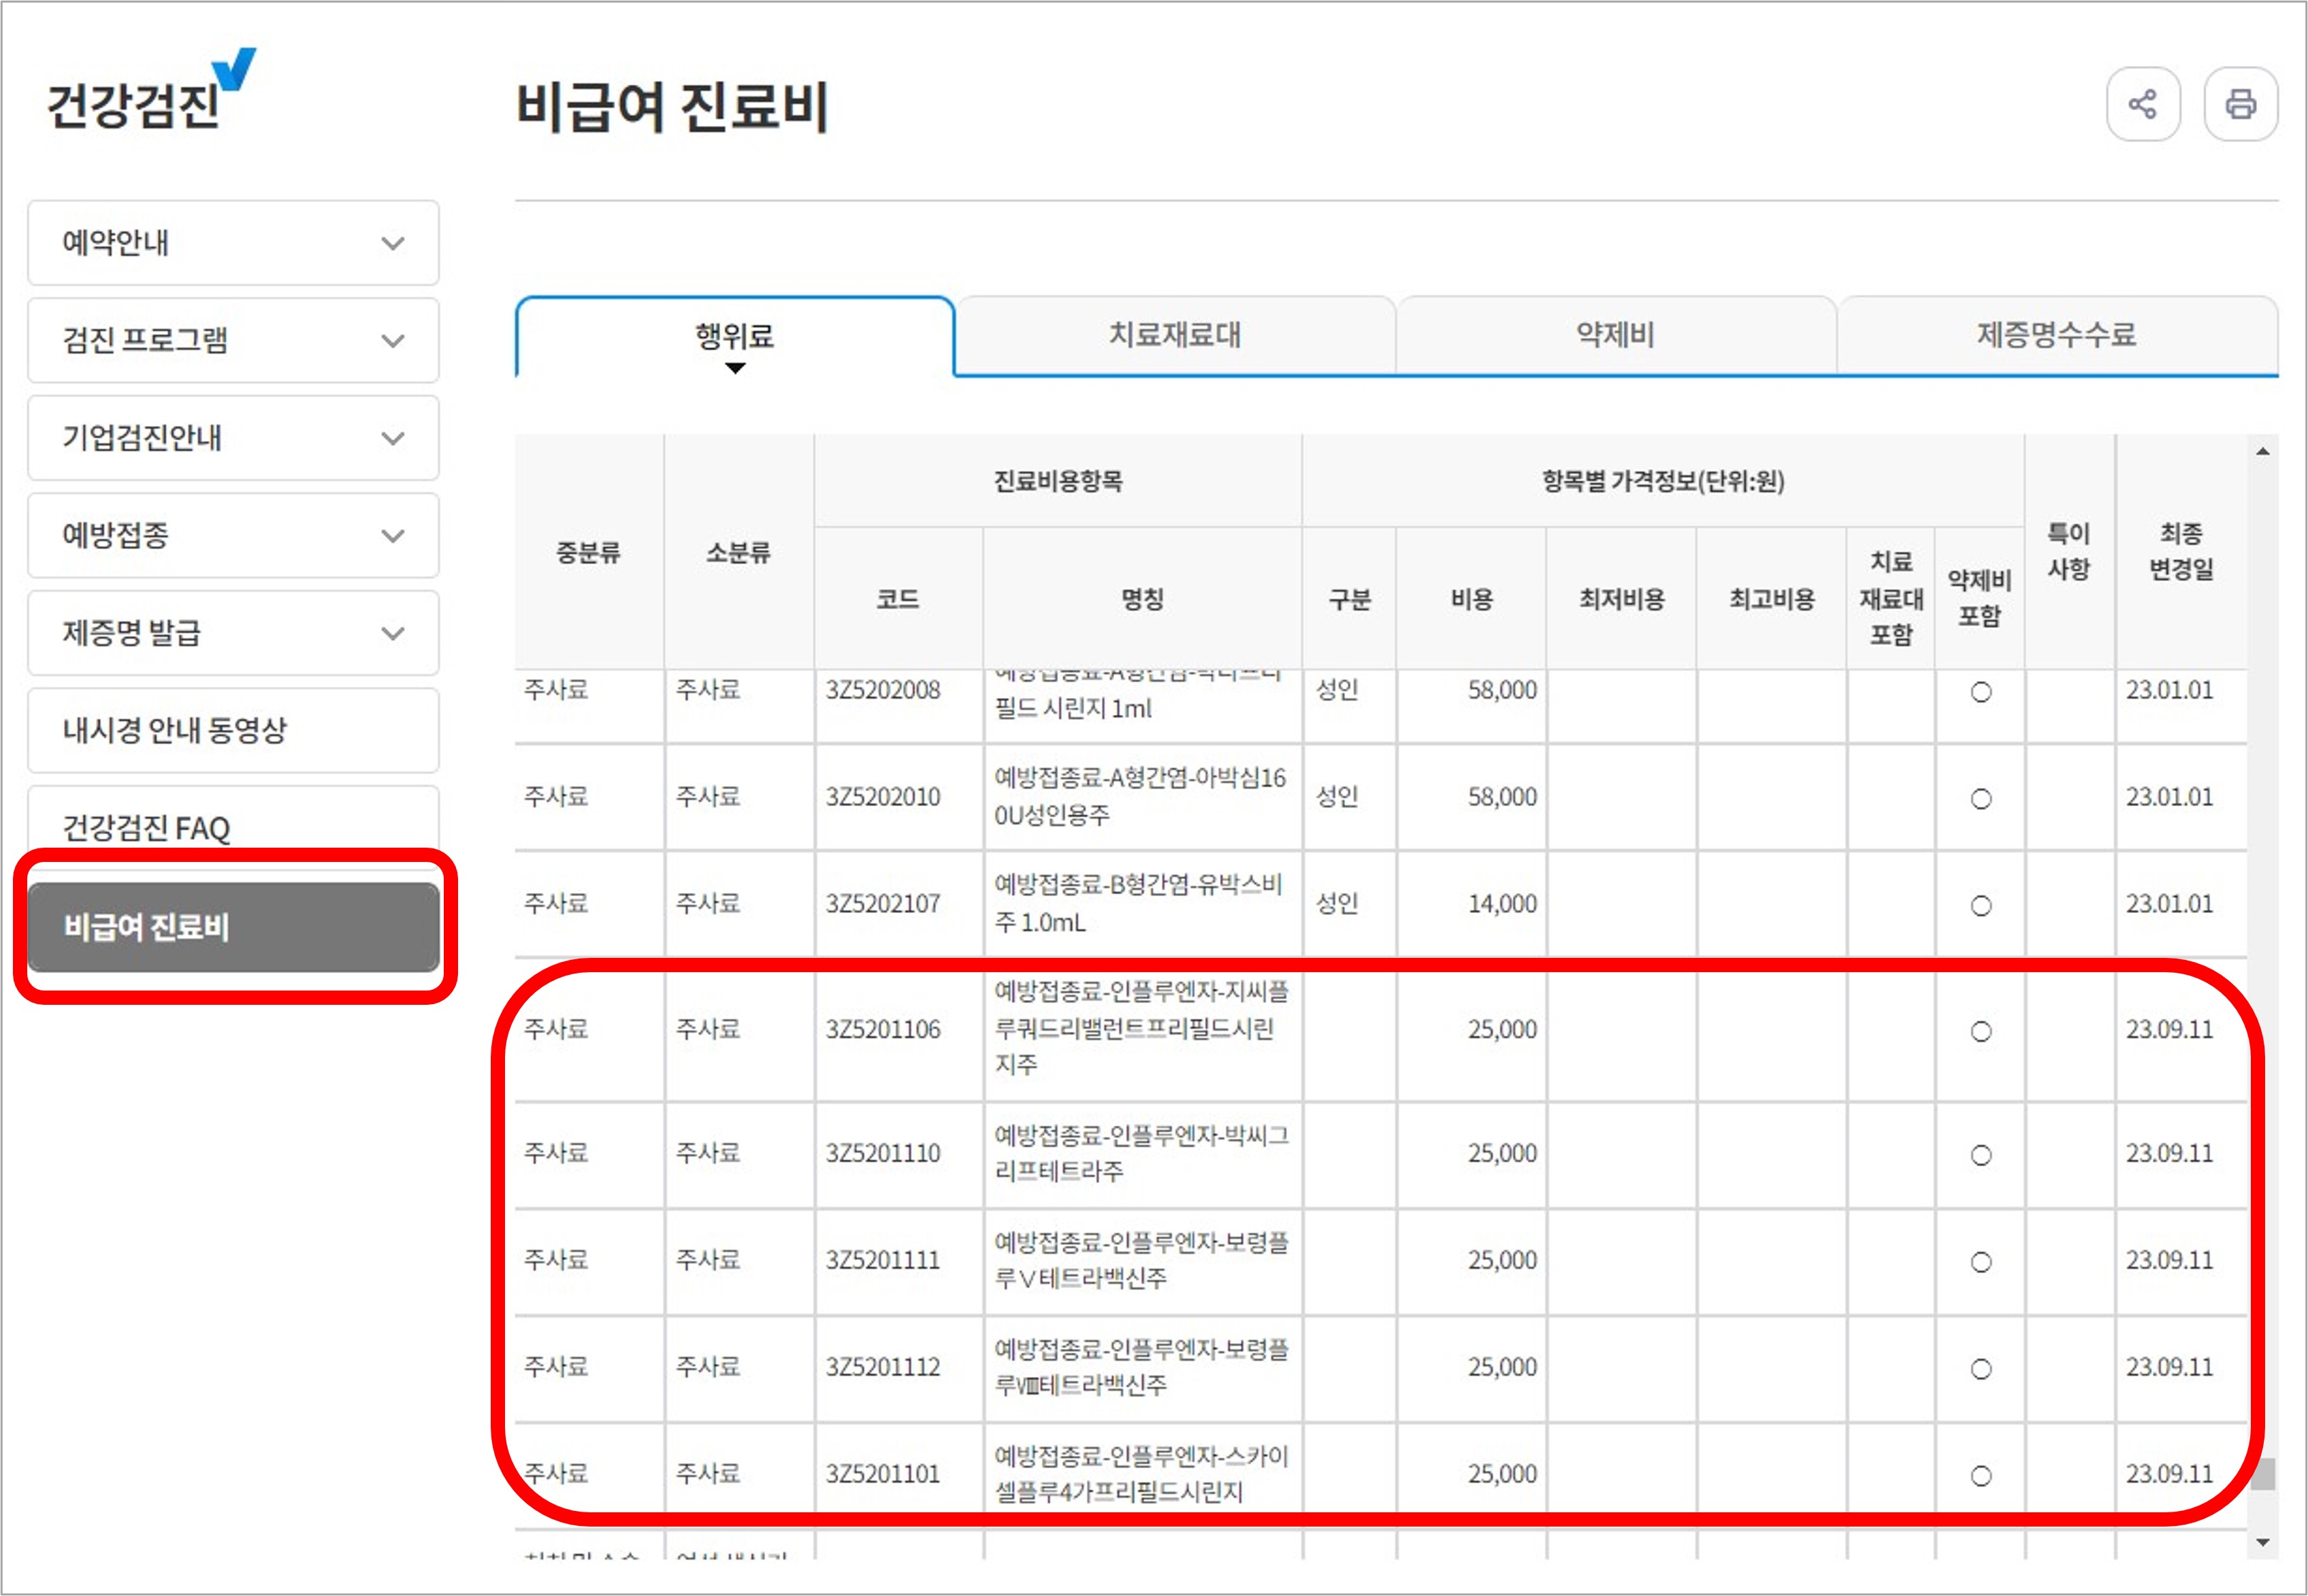Open the 예방접종 sidebar chevron
Viewport: 2308px width, 1596px height.
[x=393, y=536]
